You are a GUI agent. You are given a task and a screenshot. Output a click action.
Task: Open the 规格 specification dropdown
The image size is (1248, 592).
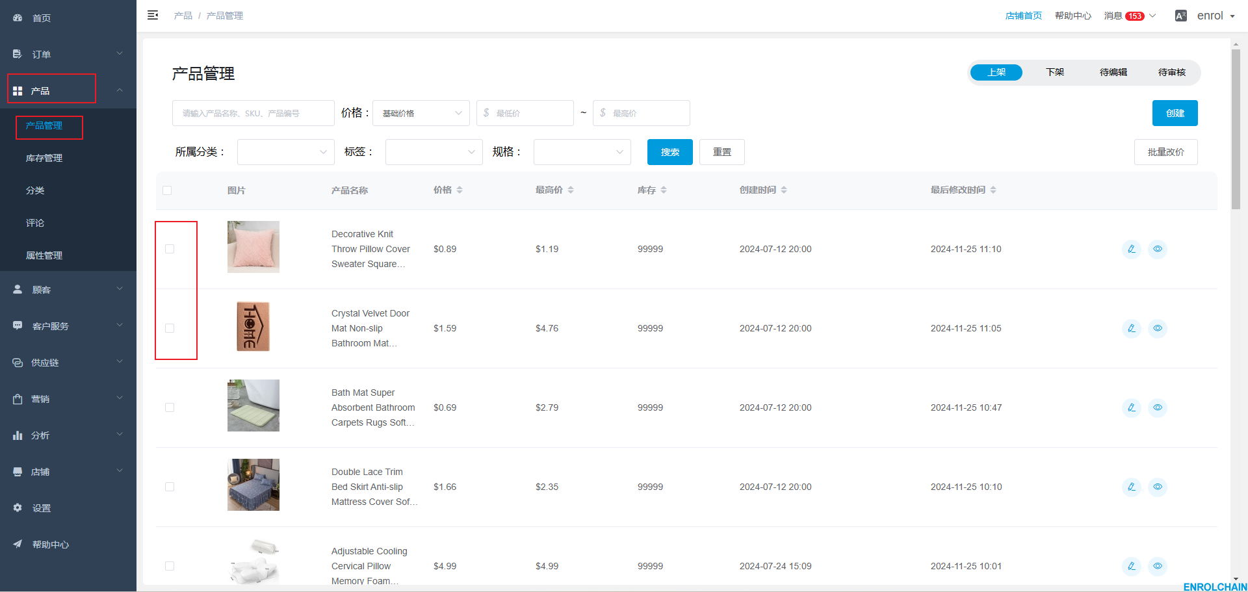click(x=582, y=152)
